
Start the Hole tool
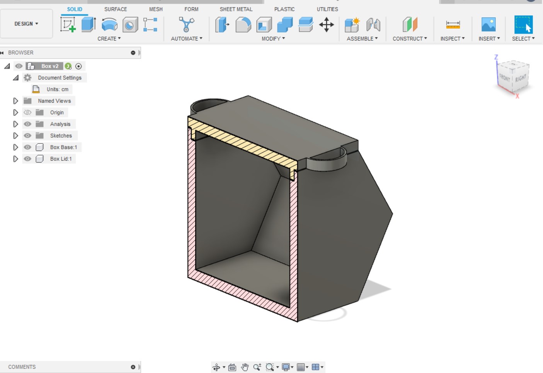pyautogui.click(x=129, y=24)
